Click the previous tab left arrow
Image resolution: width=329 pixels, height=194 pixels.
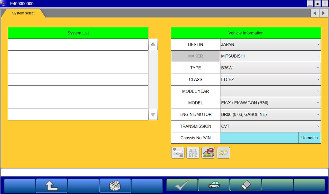click(315, 13)
